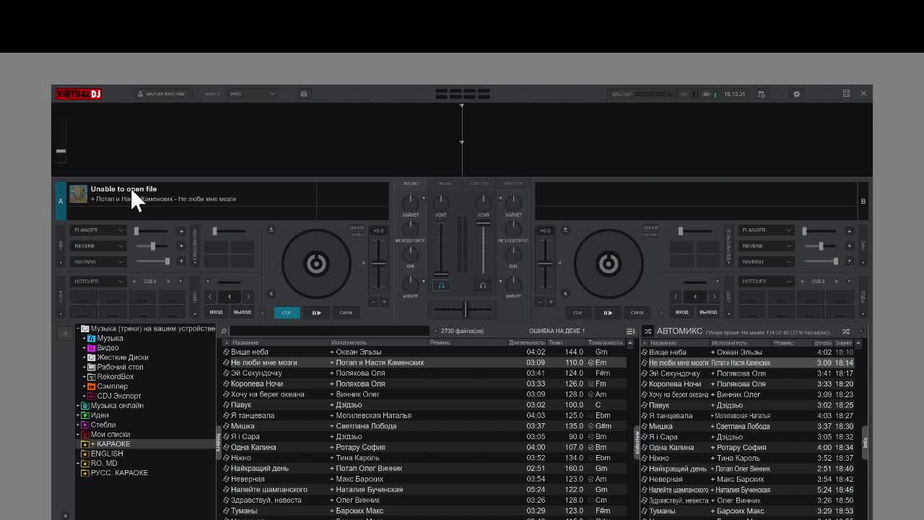Adjust deck A pitch slider

(x=378, y=264)
